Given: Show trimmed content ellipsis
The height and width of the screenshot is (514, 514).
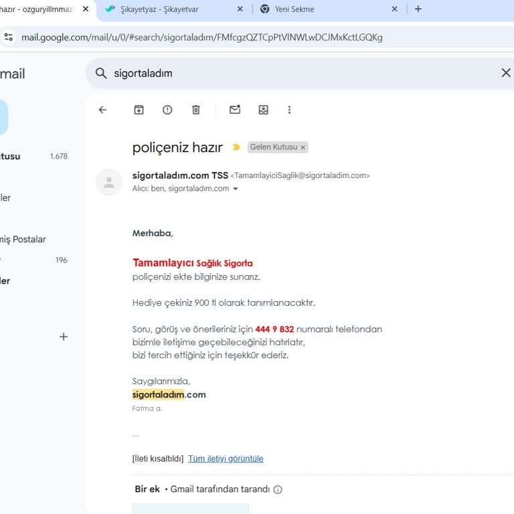Looking at the screenshot, I should (x=136, y=435).
